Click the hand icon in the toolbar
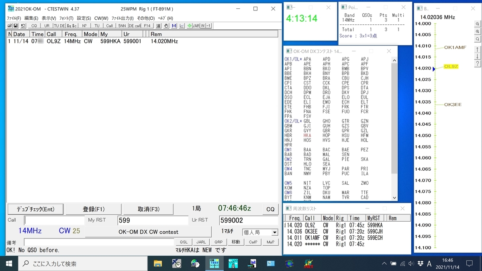Image resolution: width=482 pixels, height=271 pixels. (x=166, y=26)
